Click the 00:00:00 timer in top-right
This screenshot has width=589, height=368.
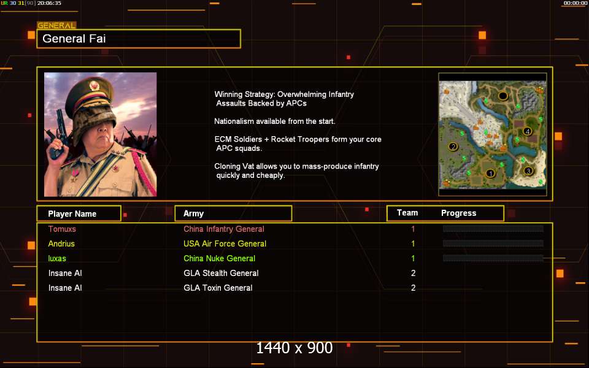(x=576, y=3)
